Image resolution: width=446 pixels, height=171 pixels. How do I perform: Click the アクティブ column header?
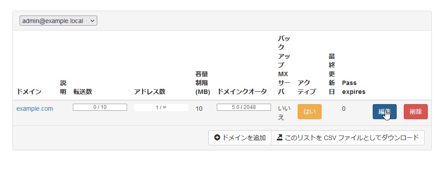pos(307,87)
